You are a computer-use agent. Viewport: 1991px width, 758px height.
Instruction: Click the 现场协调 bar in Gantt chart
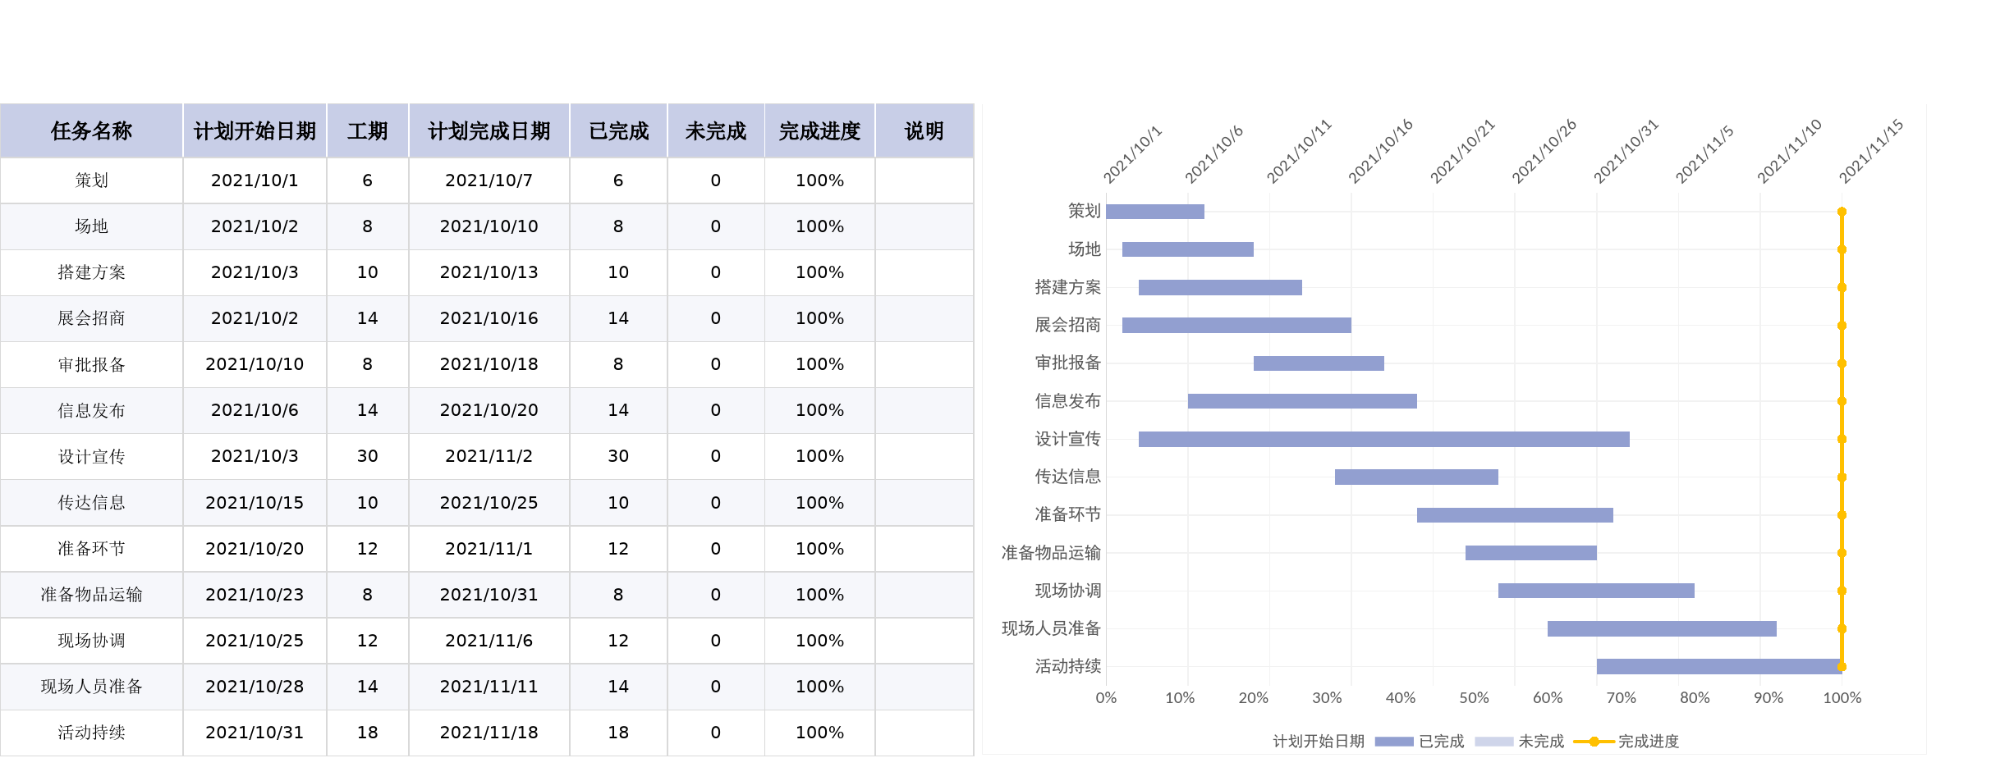(1596, 591)
